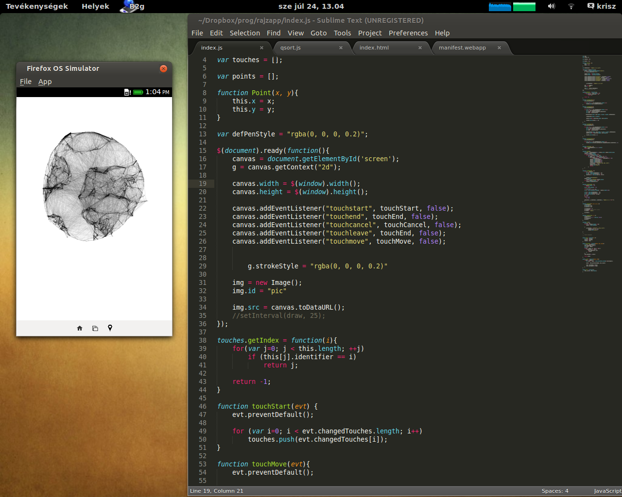Open the Tools menu

[x=342, y=33]
